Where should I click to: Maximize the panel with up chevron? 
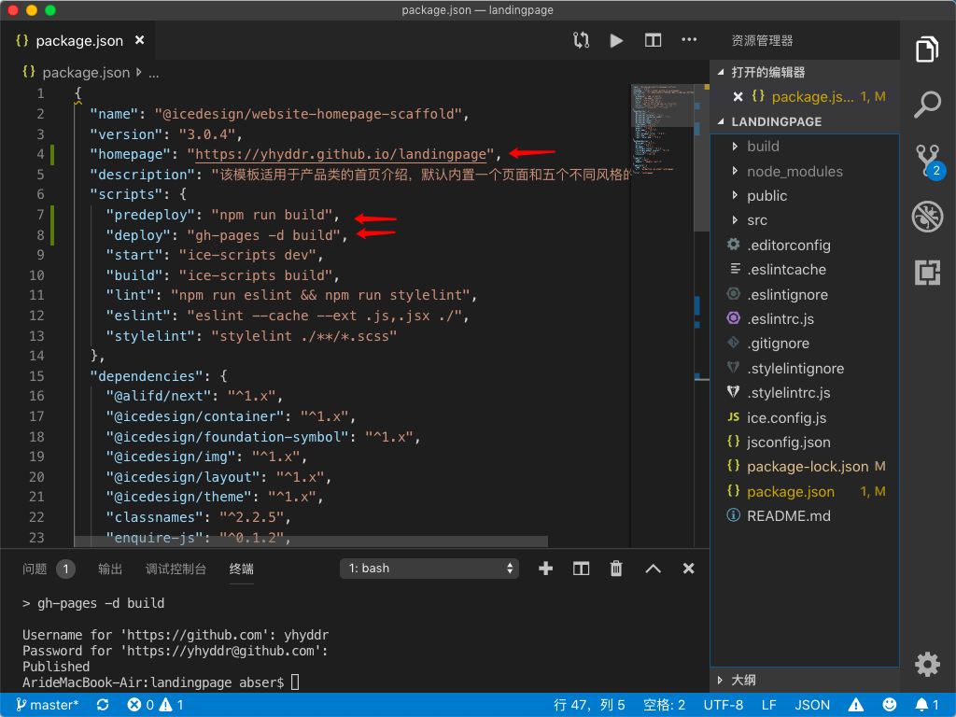click(653, 569)
